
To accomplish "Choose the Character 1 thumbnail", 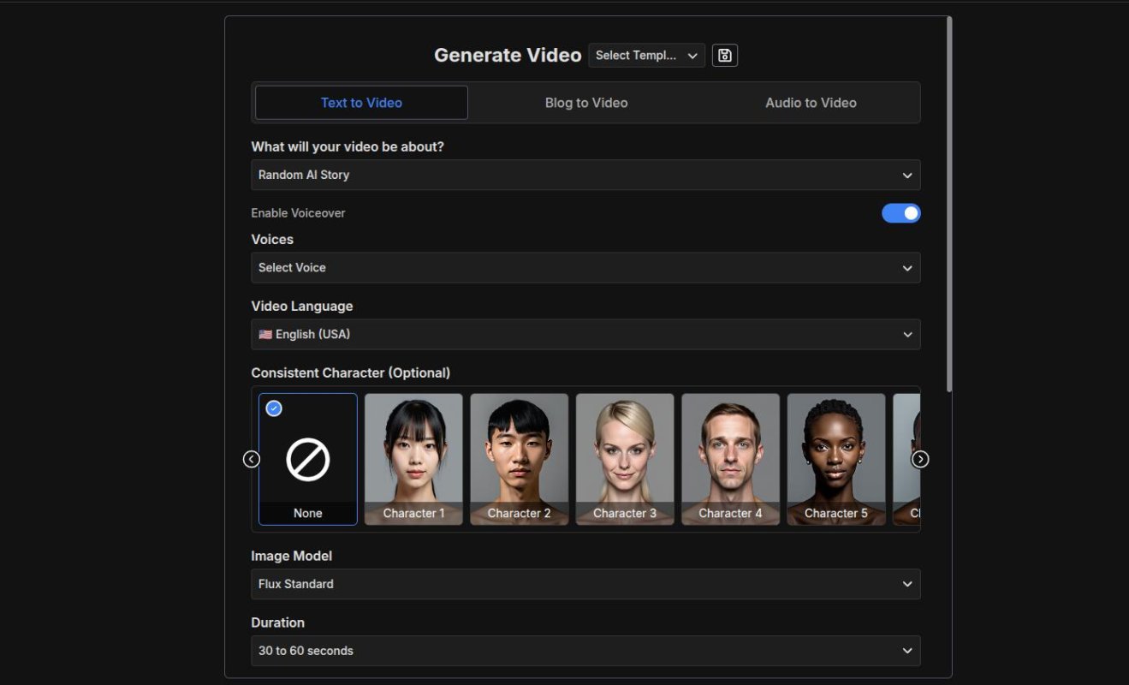I will pos(413,458).
